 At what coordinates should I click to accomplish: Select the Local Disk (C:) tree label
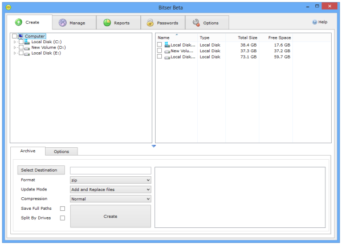point(47,41)
